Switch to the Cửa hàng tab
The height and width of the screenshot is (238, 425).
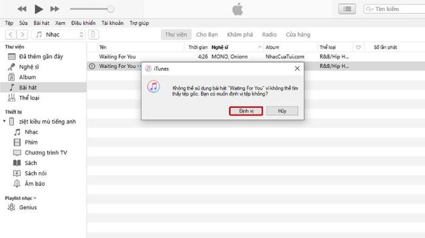[298, 35]
